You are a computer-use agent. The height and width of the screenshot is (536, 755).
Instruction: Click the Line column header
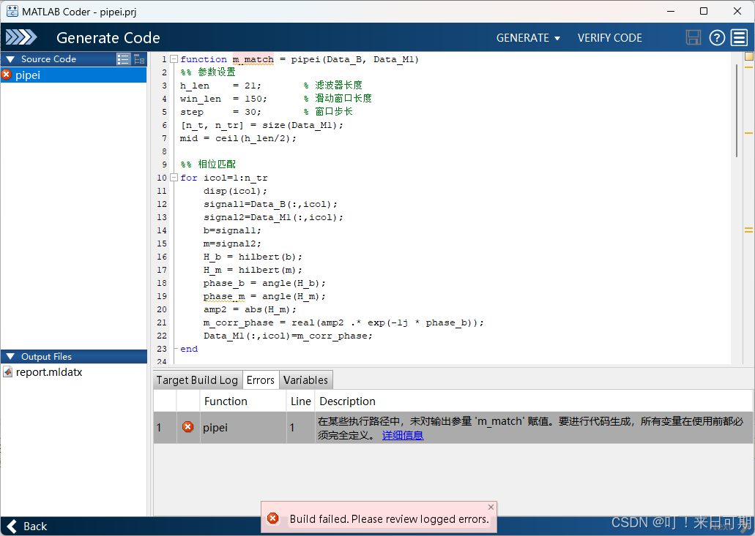pos(301,401)
